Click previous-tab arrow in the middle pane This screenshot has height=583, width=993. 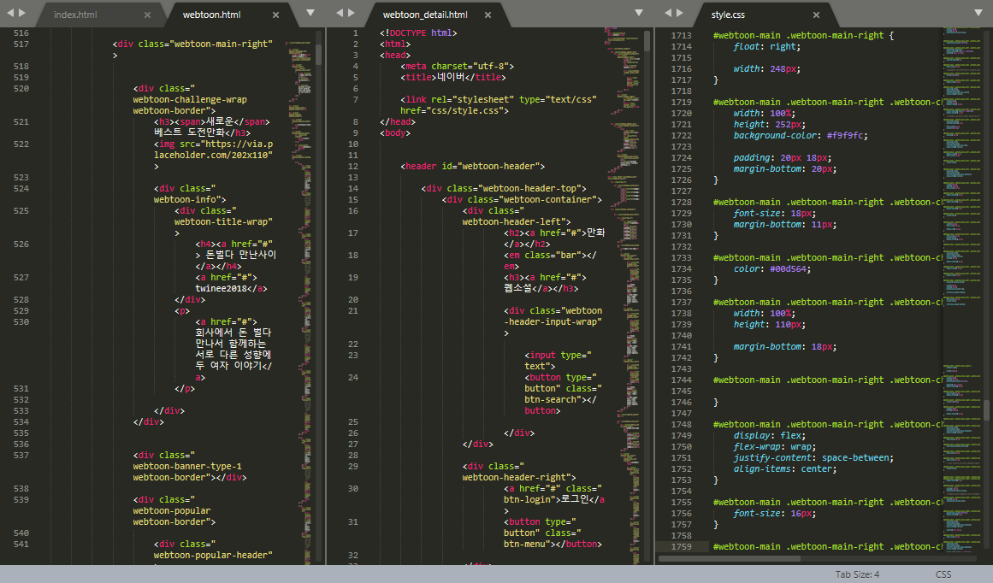339,13
